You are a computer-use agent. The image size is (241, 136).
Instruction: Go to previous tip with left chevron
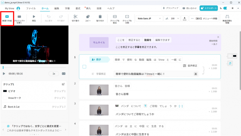click(x=3, y=130)
